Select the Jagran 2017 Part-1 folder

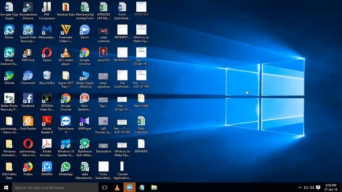point(66,79)
